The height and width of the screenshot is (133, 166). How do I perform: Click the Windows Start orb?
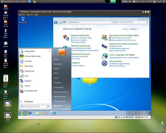click(x=22, y=113)
